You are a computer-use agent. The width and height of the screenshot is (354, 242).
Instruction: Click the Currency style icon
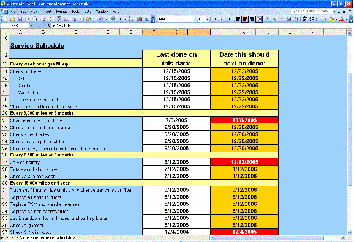267,19
